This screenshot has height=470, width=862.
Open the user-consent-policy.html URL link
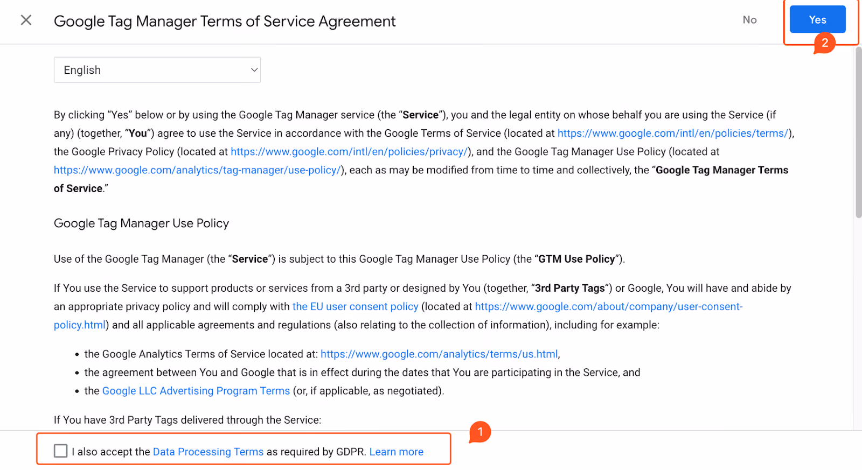pyautogui.click(x=609, y=306)
